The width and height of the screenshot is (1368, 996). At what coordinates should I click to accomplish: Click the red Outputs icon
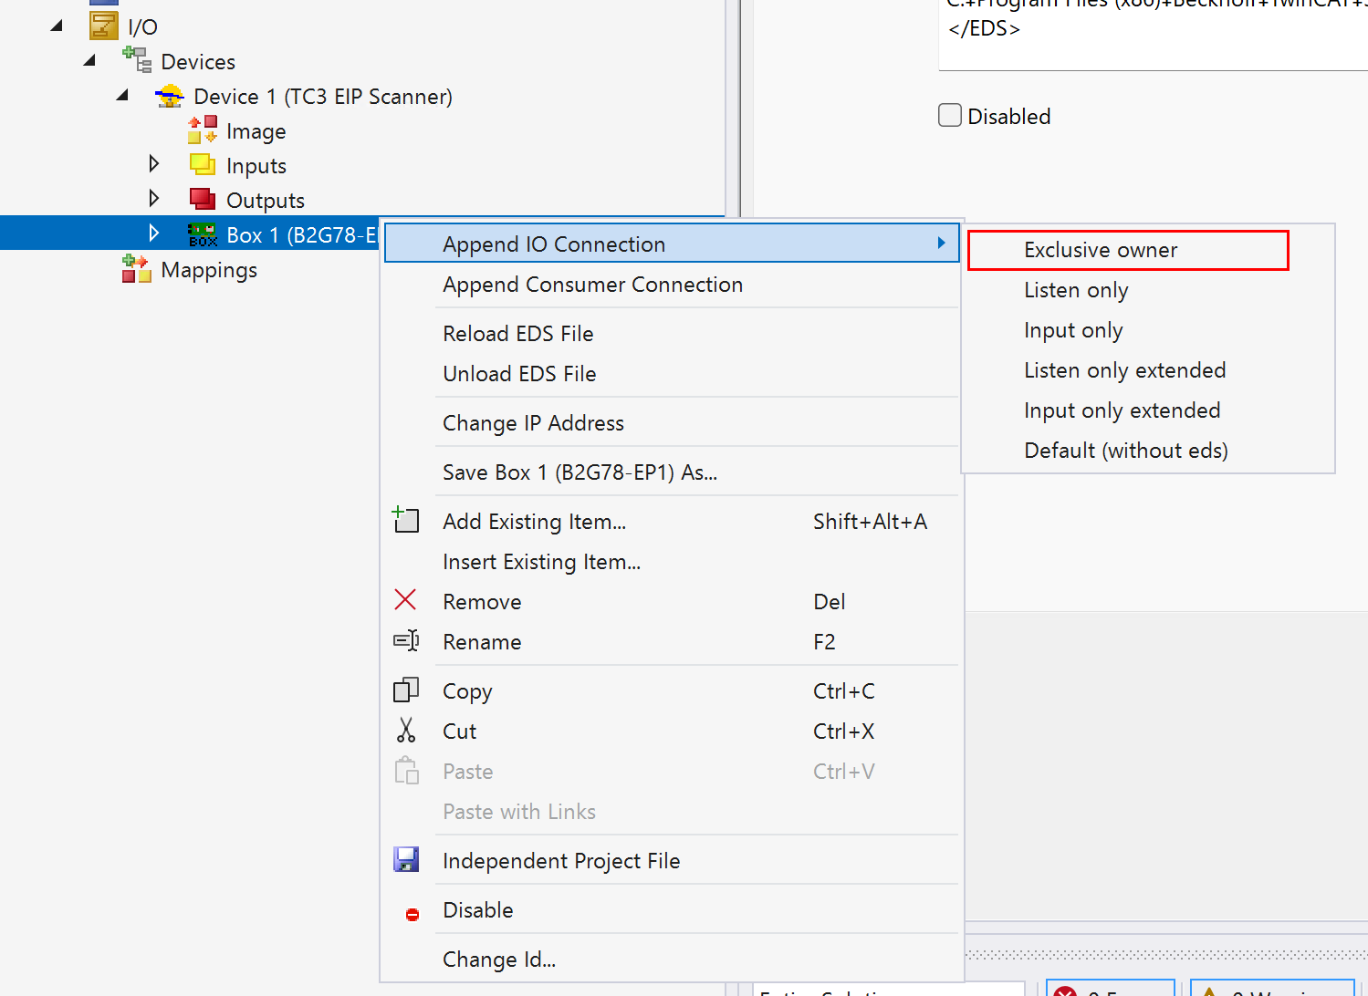point(202,200)
